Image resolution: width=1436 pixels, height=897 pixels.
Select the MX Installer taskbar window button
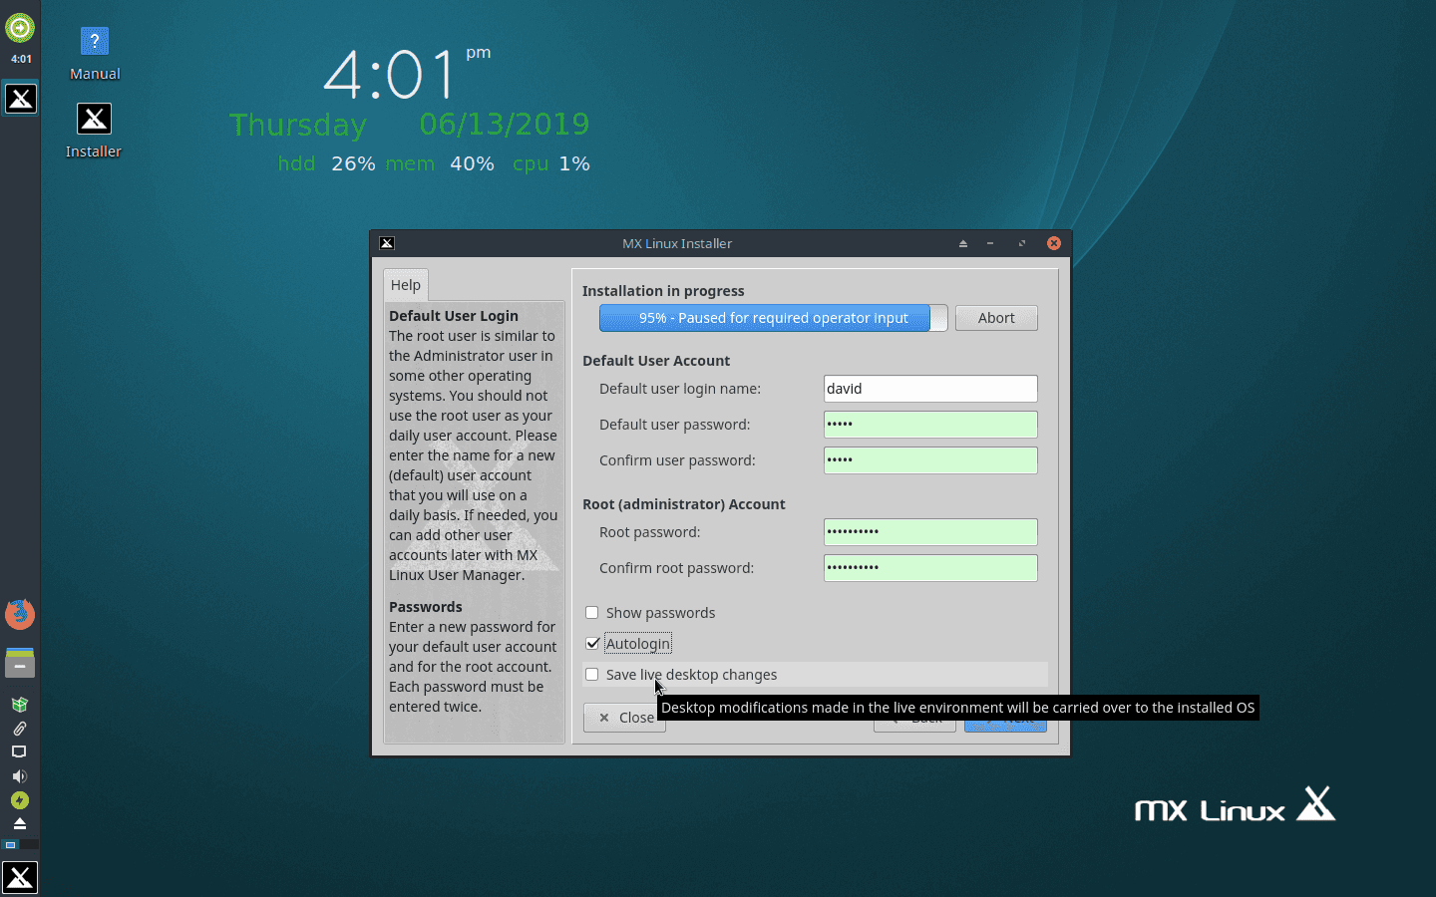[x=21, y=99]
